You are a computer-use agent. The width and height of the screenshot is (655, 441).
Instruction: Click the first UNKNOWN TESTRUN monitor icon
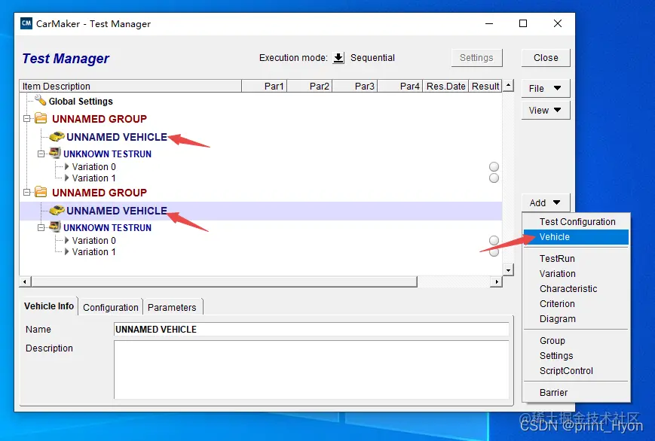[x=55, y=153]
